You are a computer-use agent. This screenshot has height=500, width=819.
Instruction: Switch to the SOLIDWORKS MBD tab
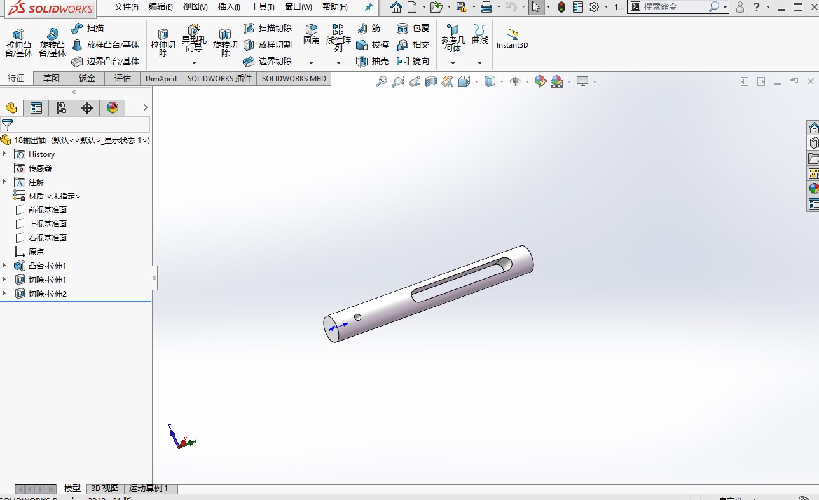(294, 78)
